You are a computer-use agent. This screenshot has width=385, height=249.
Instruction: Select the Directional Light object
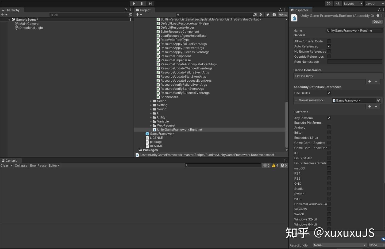pyautogui.click(x=31, y=28)
